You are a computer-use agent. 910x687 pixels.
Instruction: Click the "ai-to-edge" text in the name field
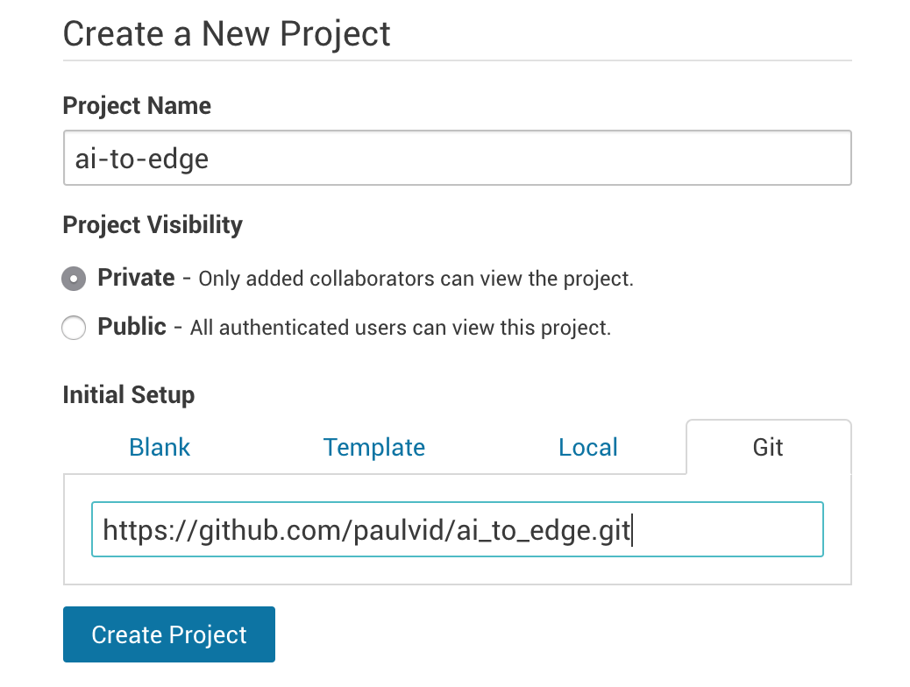tap(142, 159)
